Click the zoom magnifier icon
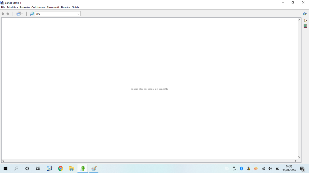The width and height of the screenshot is (309, 173). [x=32, y=14]
